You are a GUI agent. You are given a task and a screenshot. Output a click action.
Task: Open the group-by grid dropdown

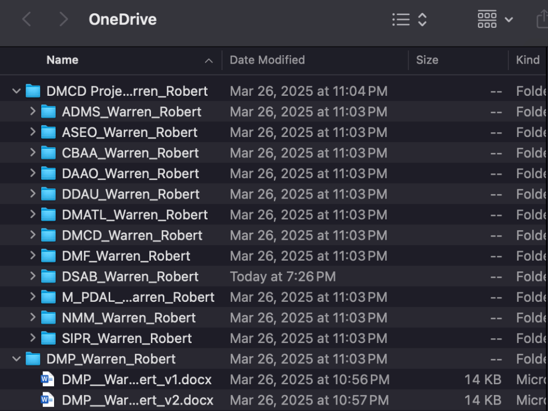coord(495,20)
